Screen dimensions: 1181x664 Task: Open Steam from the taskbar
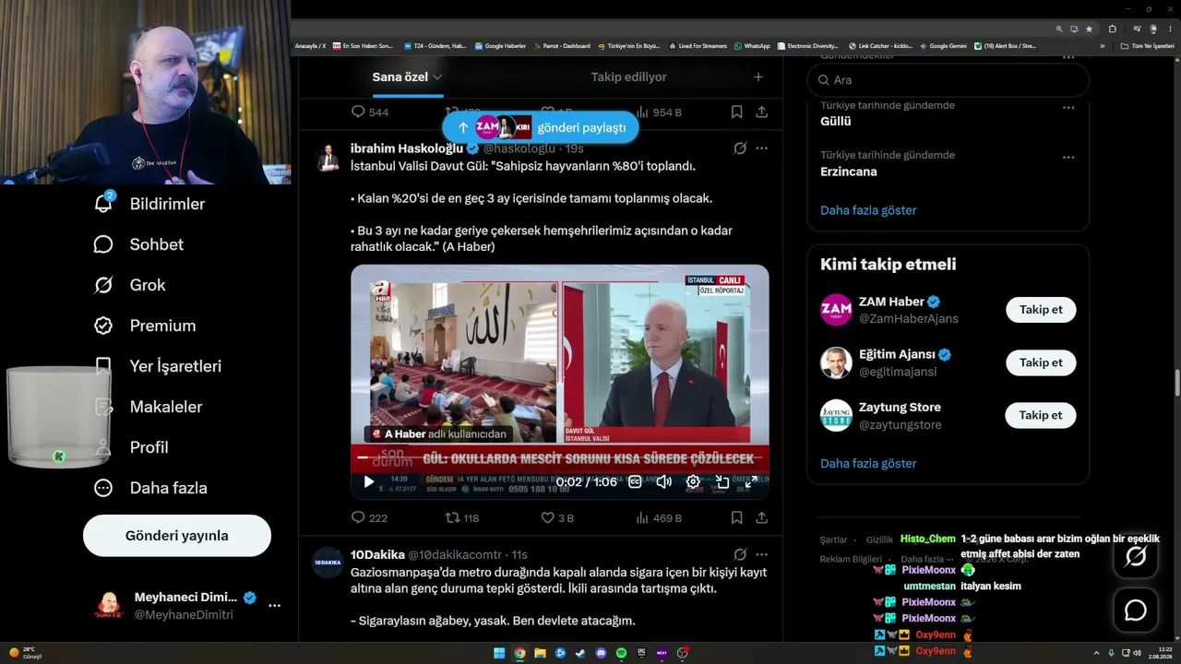click(580, 653)
